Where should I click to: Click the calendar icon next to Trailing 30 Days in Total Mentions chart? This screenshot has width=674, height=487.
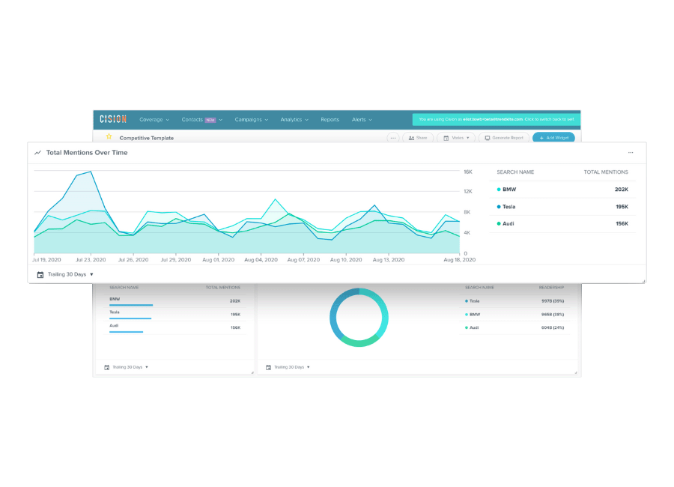click(40, 274)
